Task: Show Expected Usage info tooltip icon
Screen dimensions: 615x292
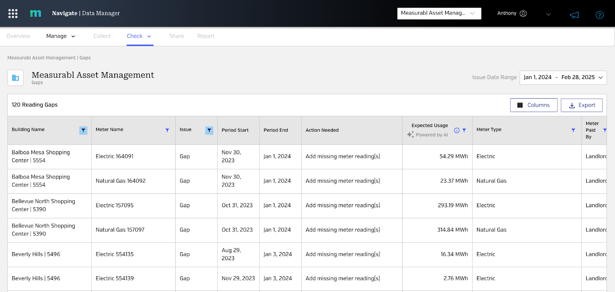Action: [x=457, y=130]
